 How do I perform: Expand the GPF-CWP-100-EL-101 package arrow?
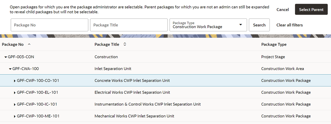coord(15,92)
